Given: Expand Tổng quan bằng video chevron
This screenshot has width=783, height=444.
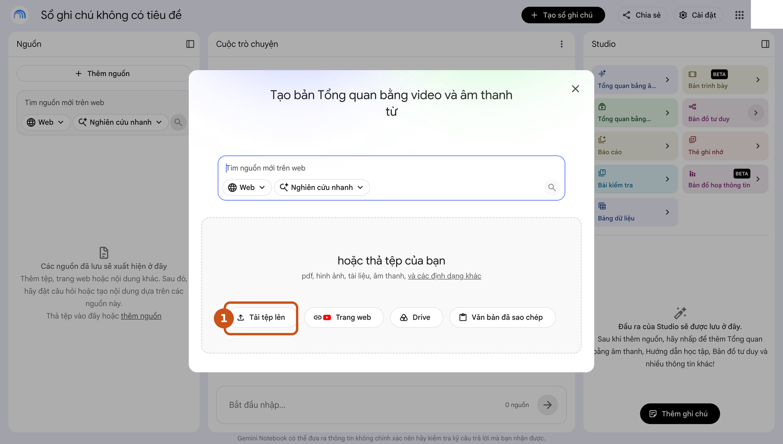Looking at the screenshot, I should 668,113.
